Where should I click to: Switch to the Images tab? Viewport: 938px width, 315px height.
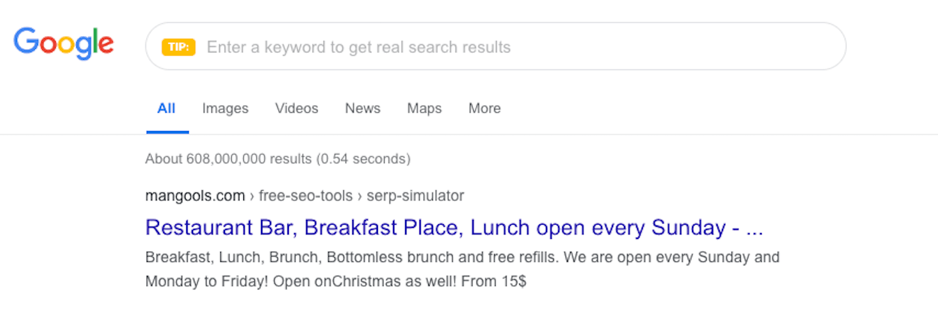(225, 109)
